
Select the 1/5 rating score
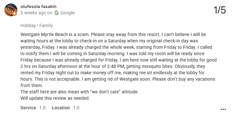tap(220, 10)
